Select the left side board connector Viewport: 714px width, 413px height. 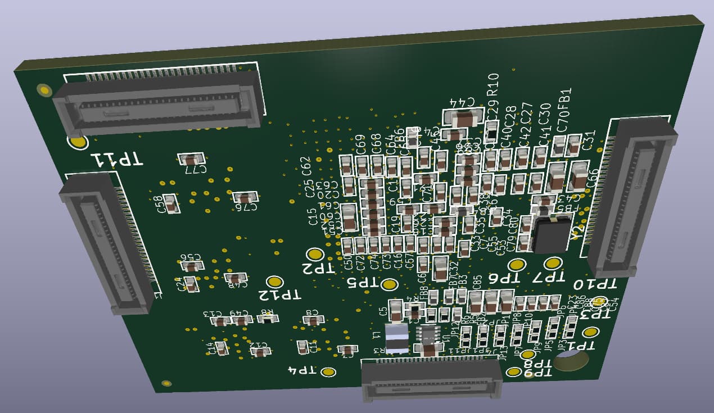coord(106,242)
